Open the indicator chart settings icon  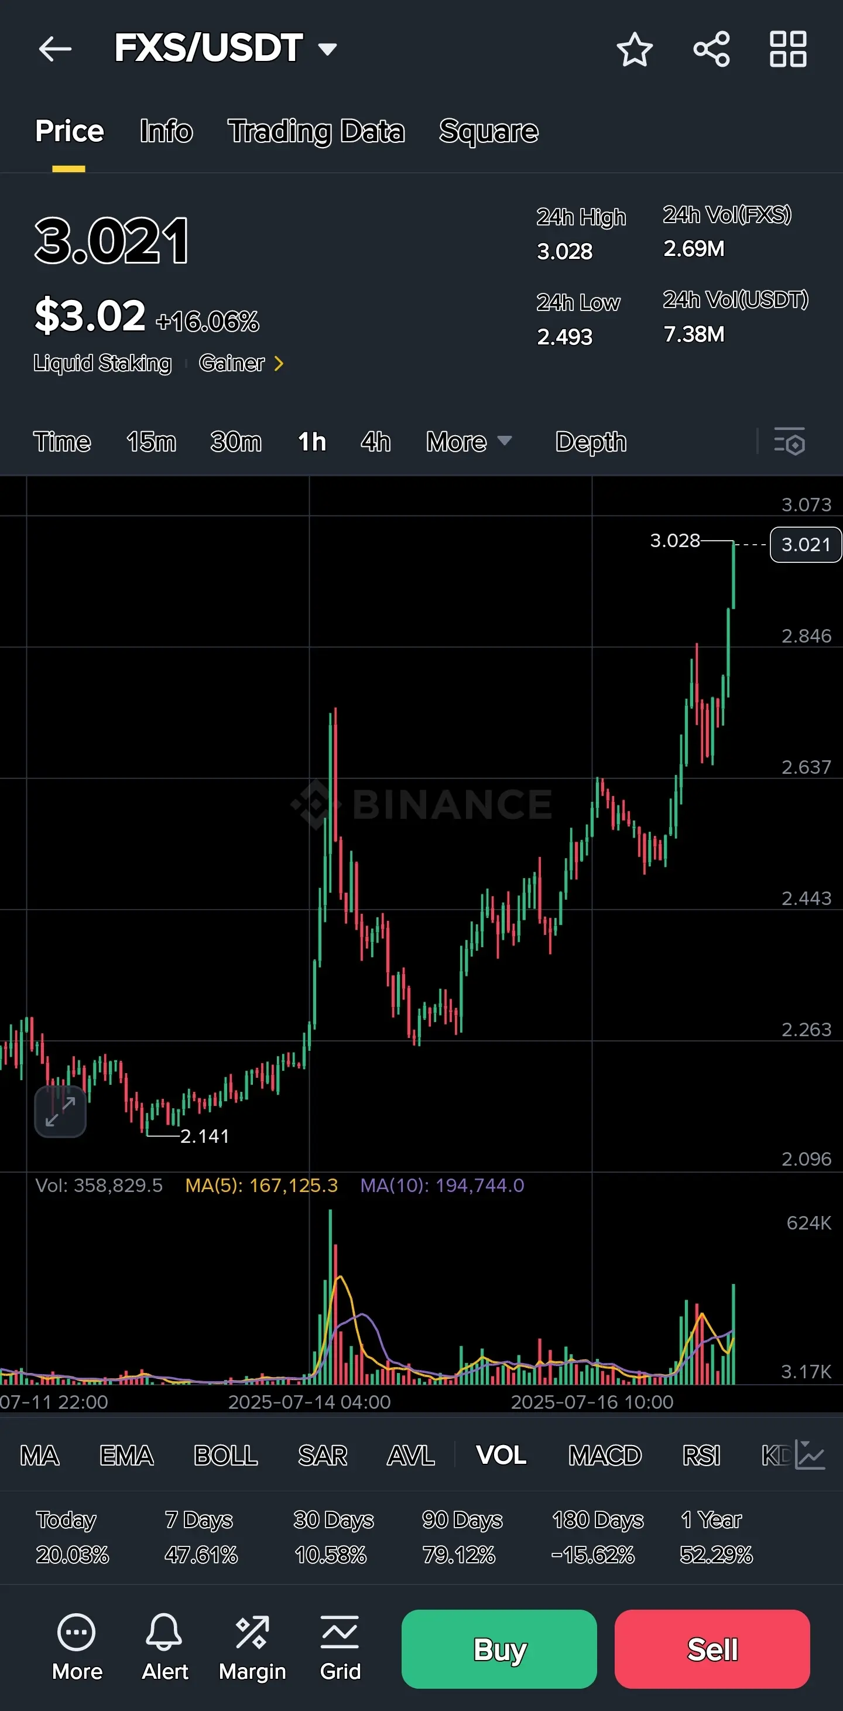click(810, 1454)
